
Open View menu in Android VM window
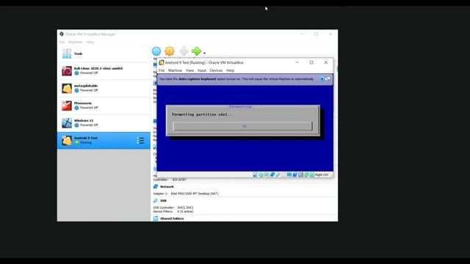click(189, 70)
